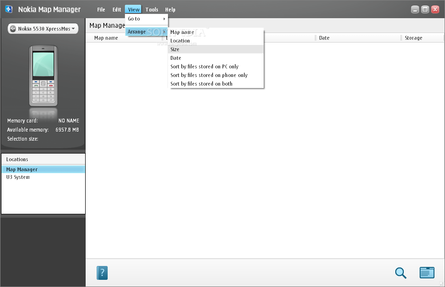
Task: Maximize the Nokia Map Manager window
Action: (425, 10)
